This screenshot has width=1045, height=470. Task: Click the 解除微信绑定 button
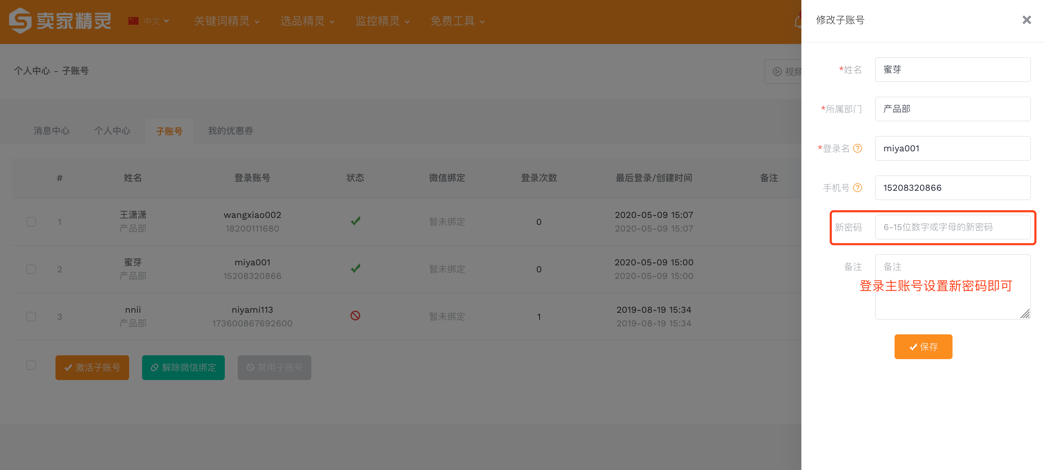183,367
